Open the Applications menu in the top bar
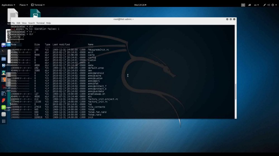 click(x=8, y=5)
